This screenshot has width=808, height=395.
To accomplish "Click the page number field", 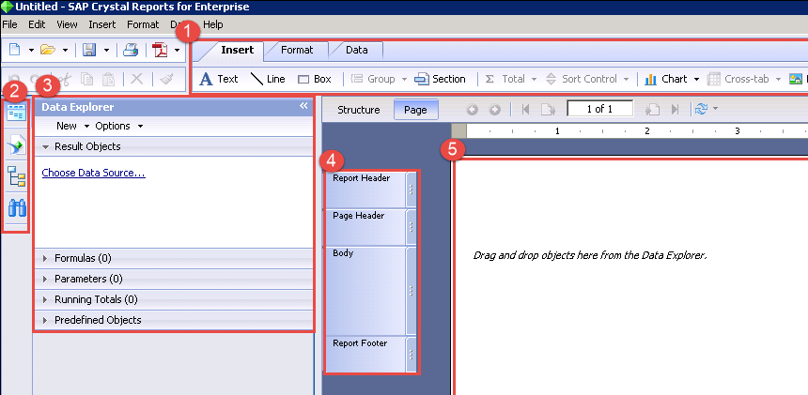I will click(x=599, y=109).
